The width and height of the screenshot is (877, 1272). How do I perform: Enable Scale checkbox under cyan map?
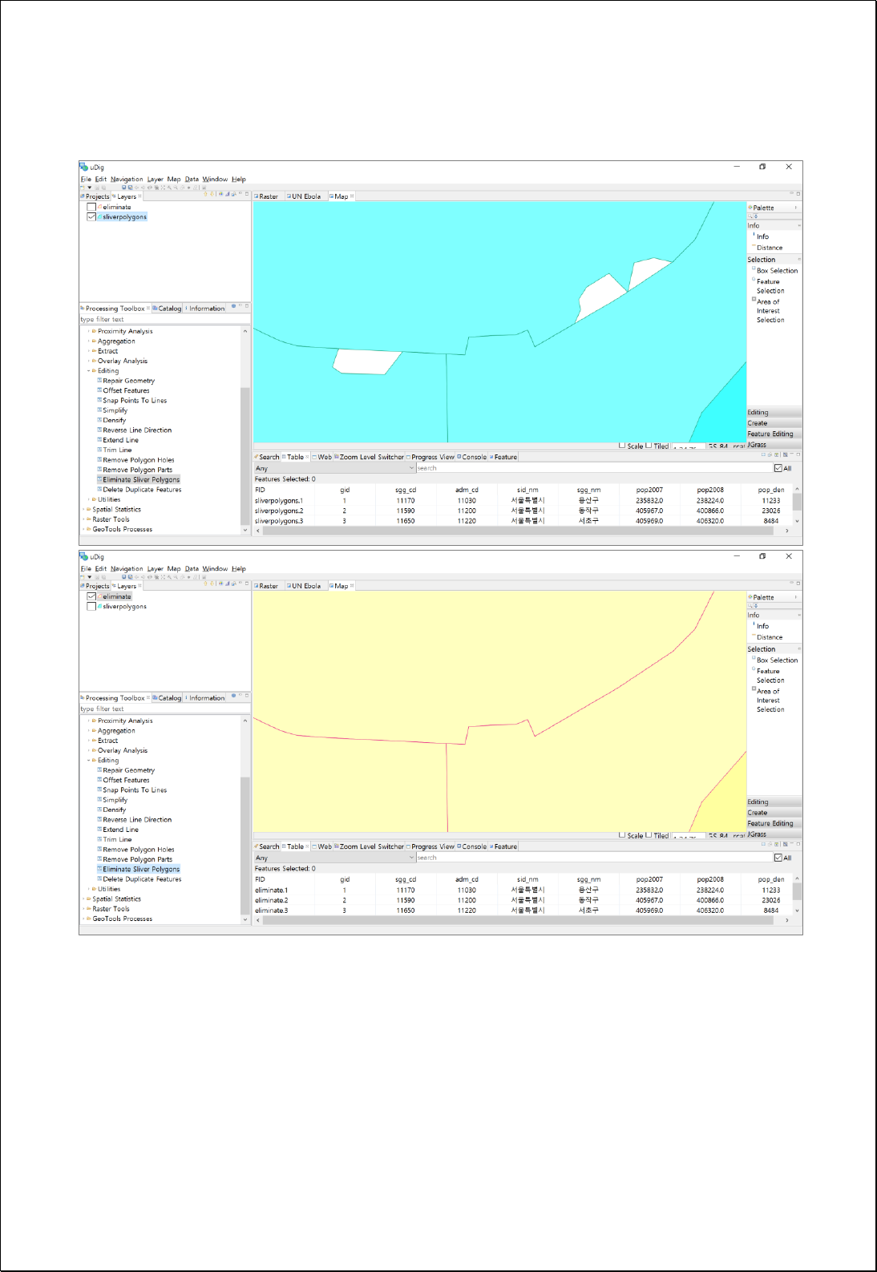(x=622, y=445)
